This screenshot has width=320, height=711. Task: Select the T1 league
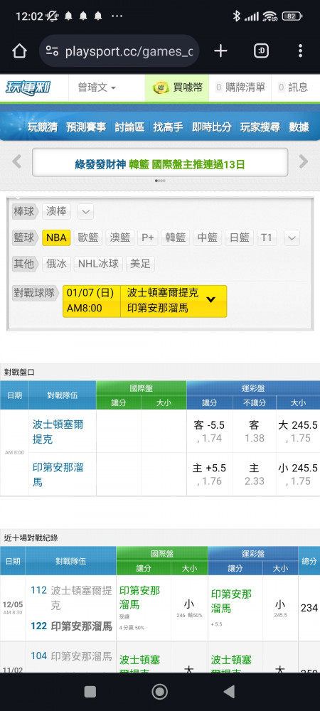[x=267, y=237]
